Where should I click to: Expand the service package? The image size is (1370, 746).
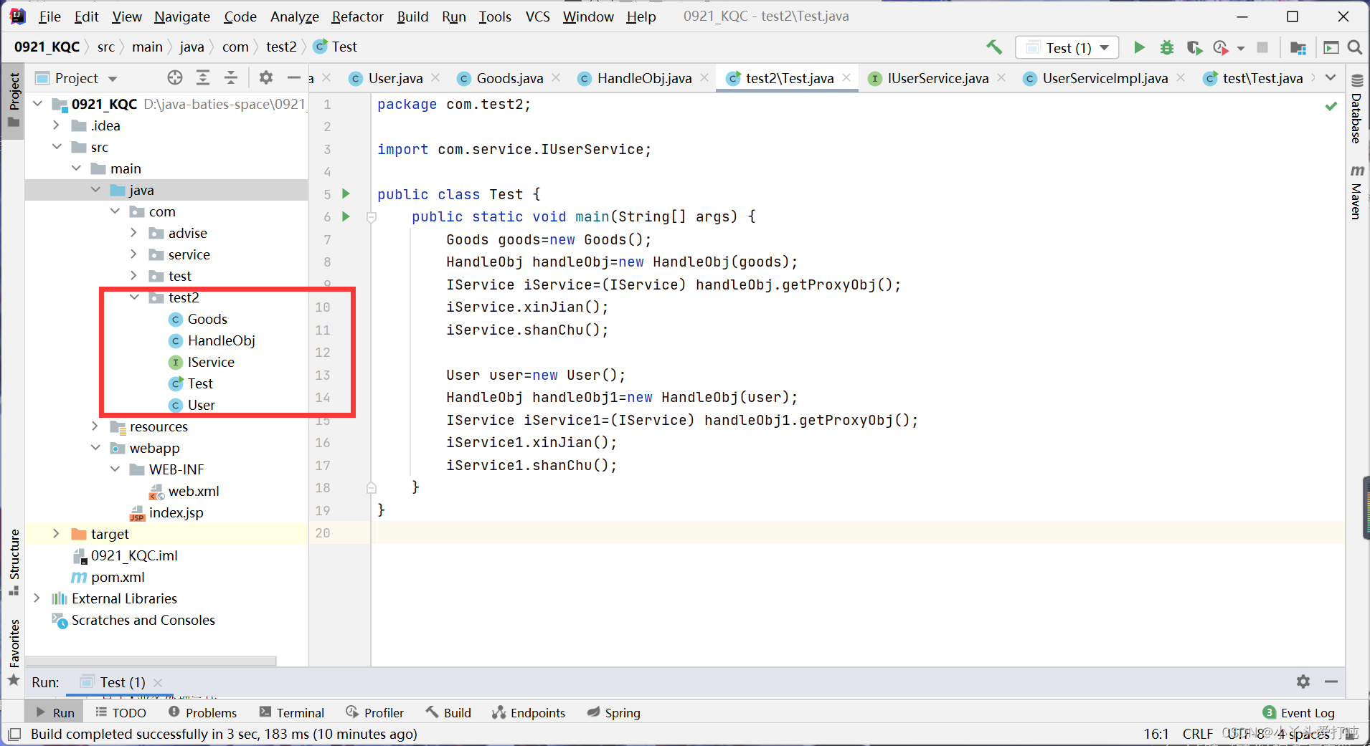click(x=134, y=254)
